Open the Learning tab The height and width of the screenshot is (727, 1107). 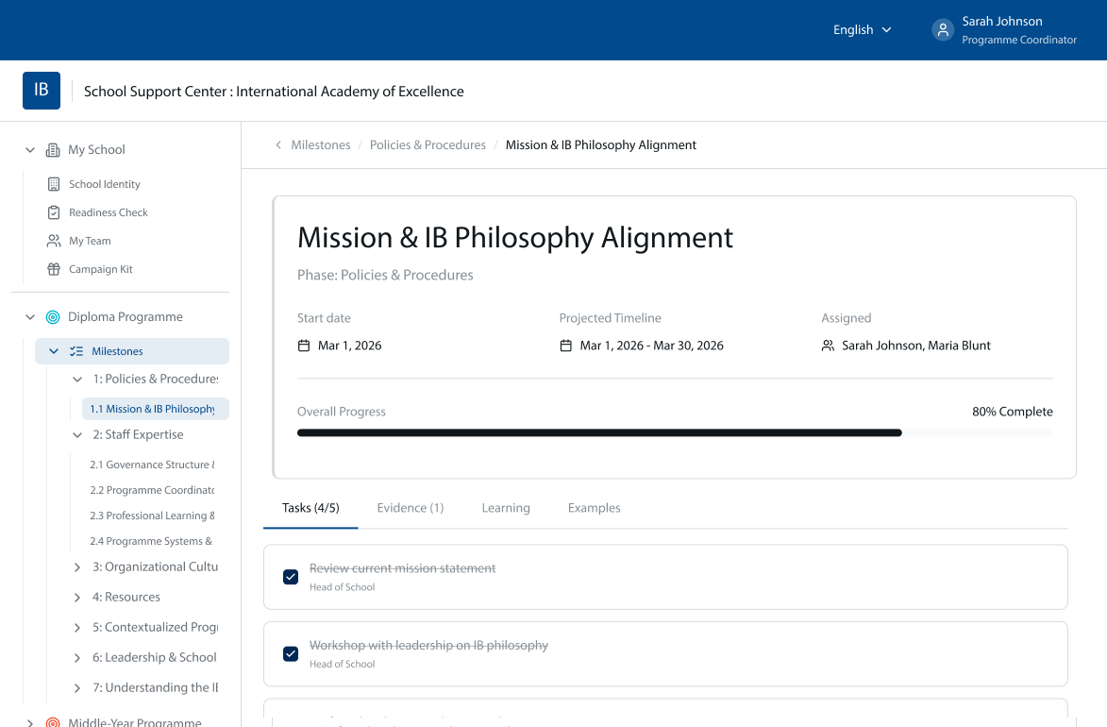tap(505, 508)
